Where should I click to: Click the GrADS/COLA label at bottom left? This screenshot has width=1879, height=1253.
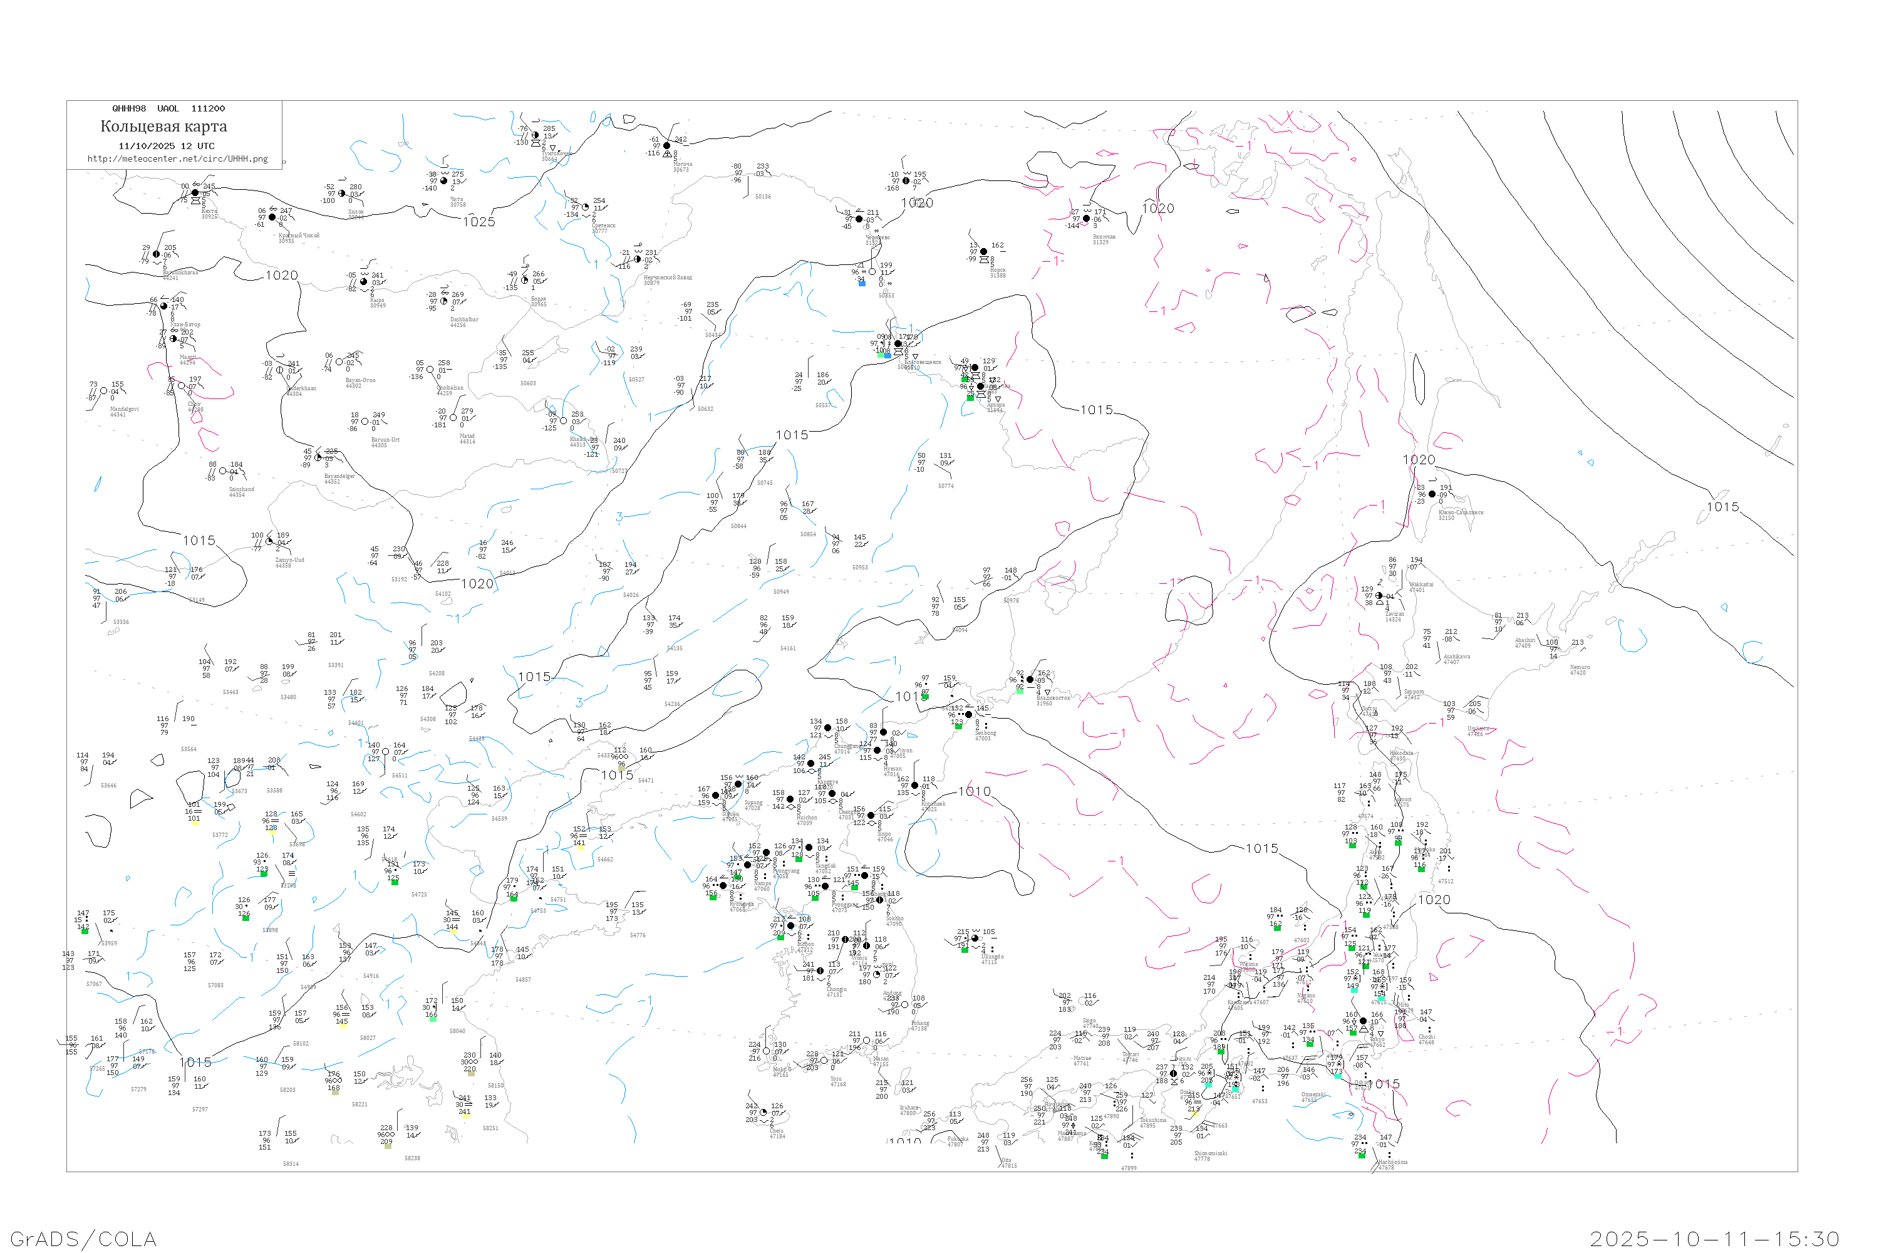point(83,1239)
